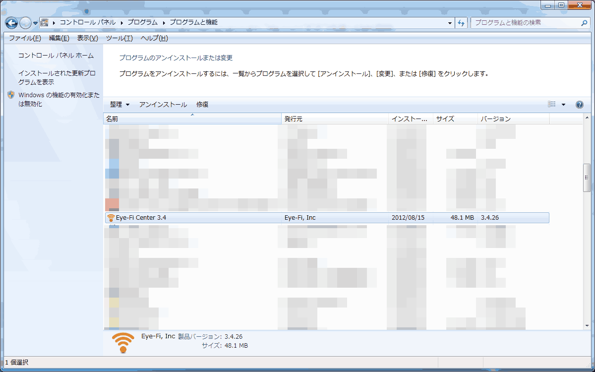Sort by the 発行元 column header
The width and height of the screenshot is (595, 372).
[x=335, y=119]
